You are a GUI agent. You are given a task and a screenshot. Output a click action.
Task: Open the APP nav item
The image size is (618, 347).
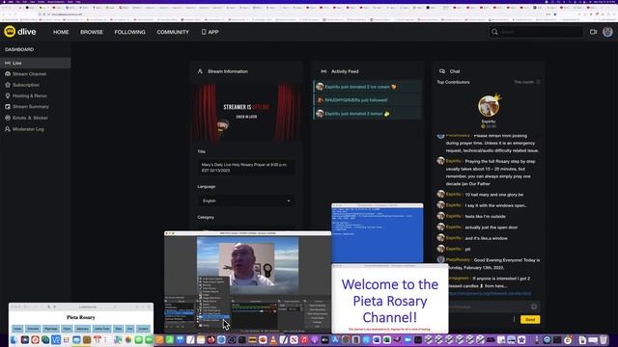pyautogui.click(x=211, y=32)
